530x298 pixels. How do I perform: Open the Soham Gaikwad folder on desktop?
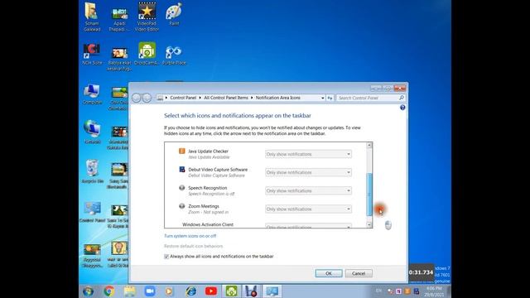(x=92, y=17)
